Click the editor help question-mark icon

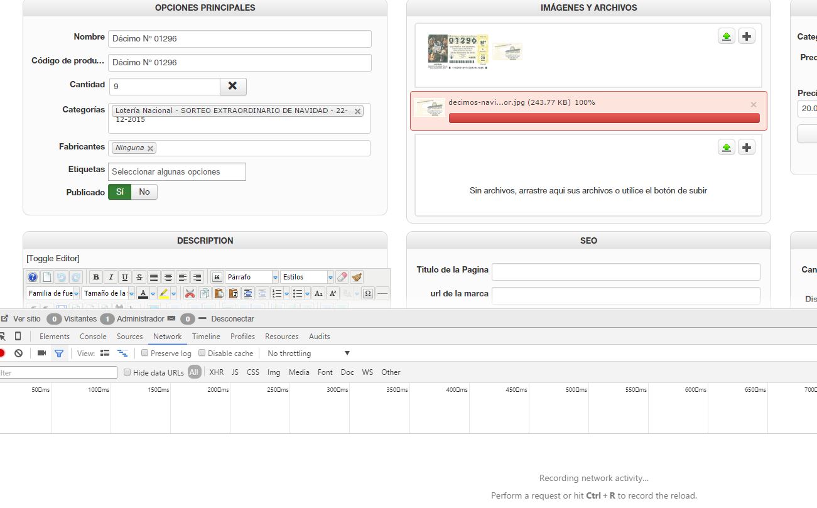coord(33,277)
